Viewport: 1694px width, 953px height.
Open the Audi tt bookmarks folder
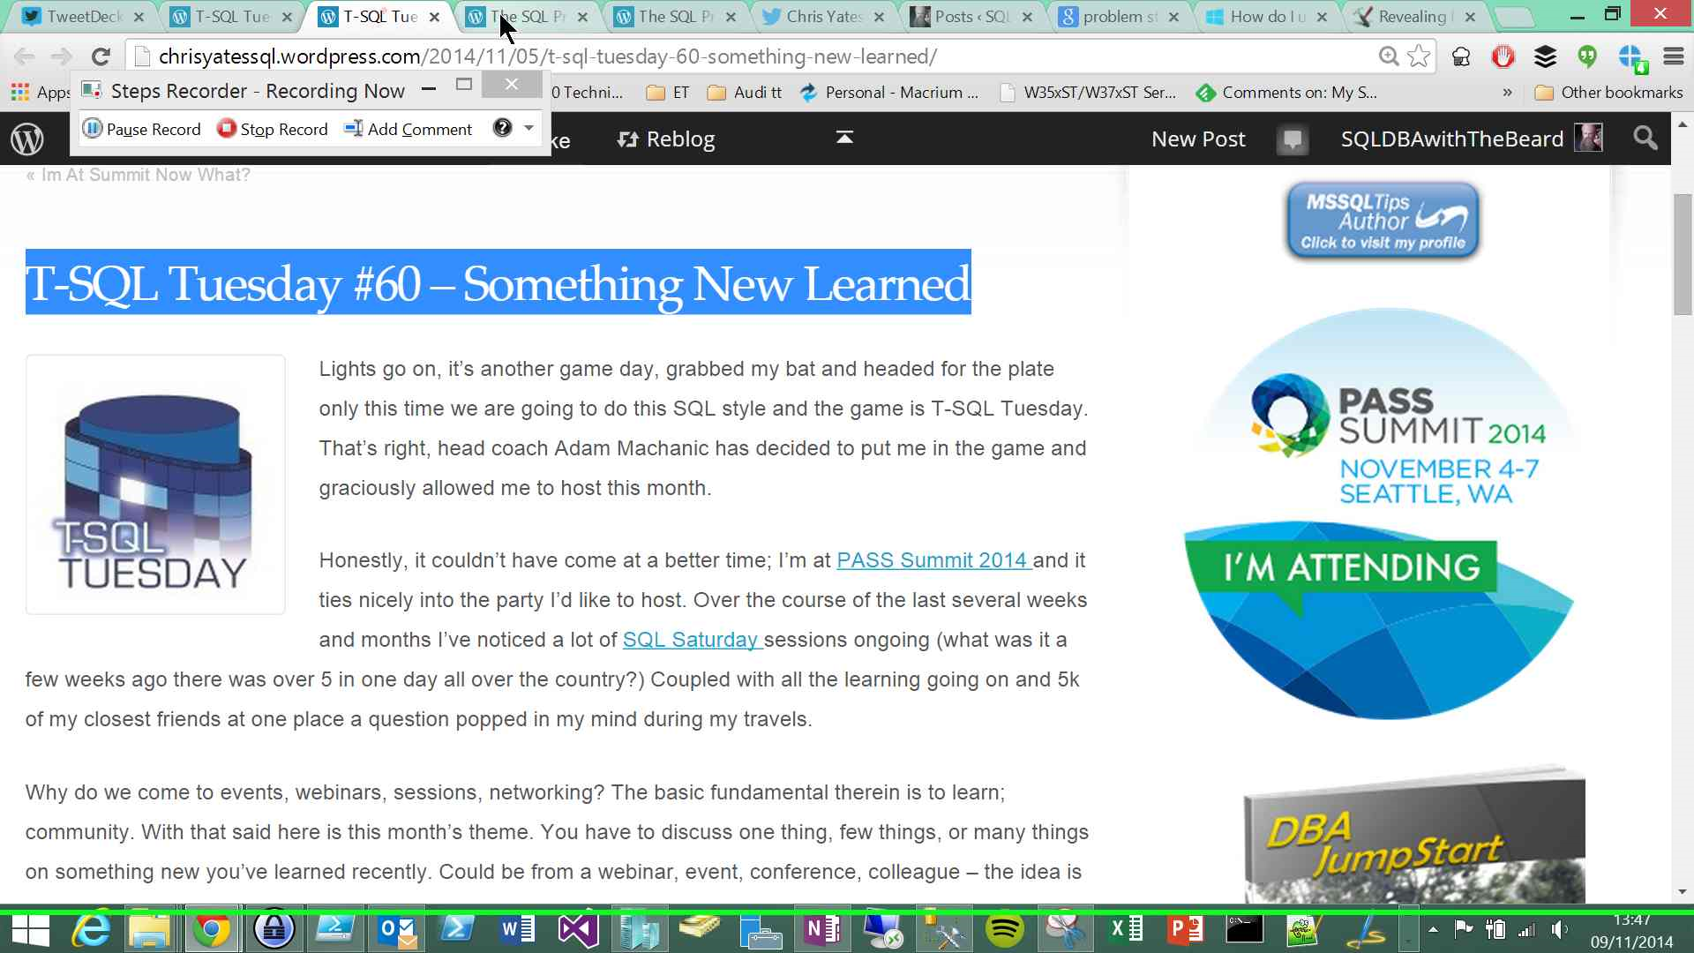pyautogui.click(x=745, y=93)
